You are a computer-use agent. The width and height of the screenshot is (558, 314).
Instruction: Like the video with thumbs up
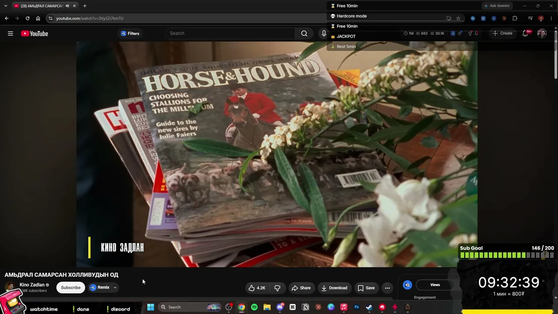[257, 288]
